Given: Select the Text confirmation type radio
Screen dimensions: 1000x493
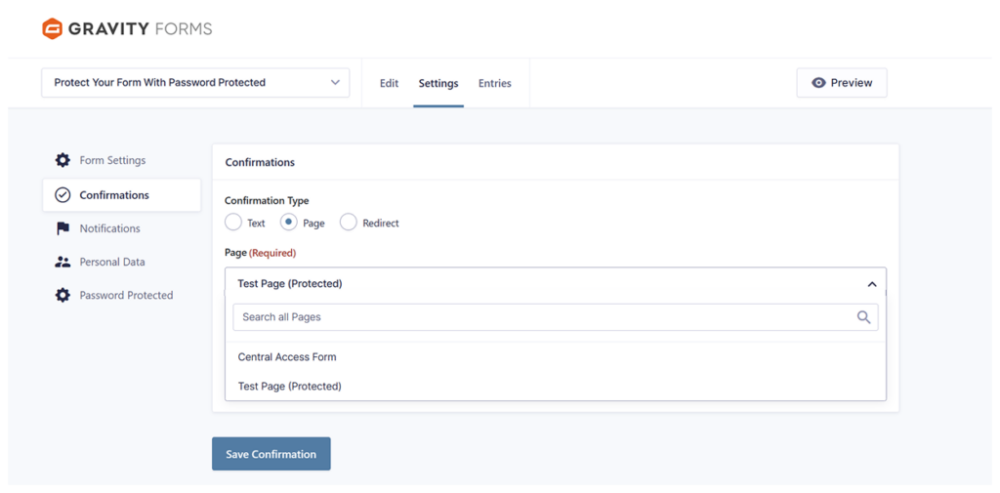Looking at the screenshot, I should [233, 223].
